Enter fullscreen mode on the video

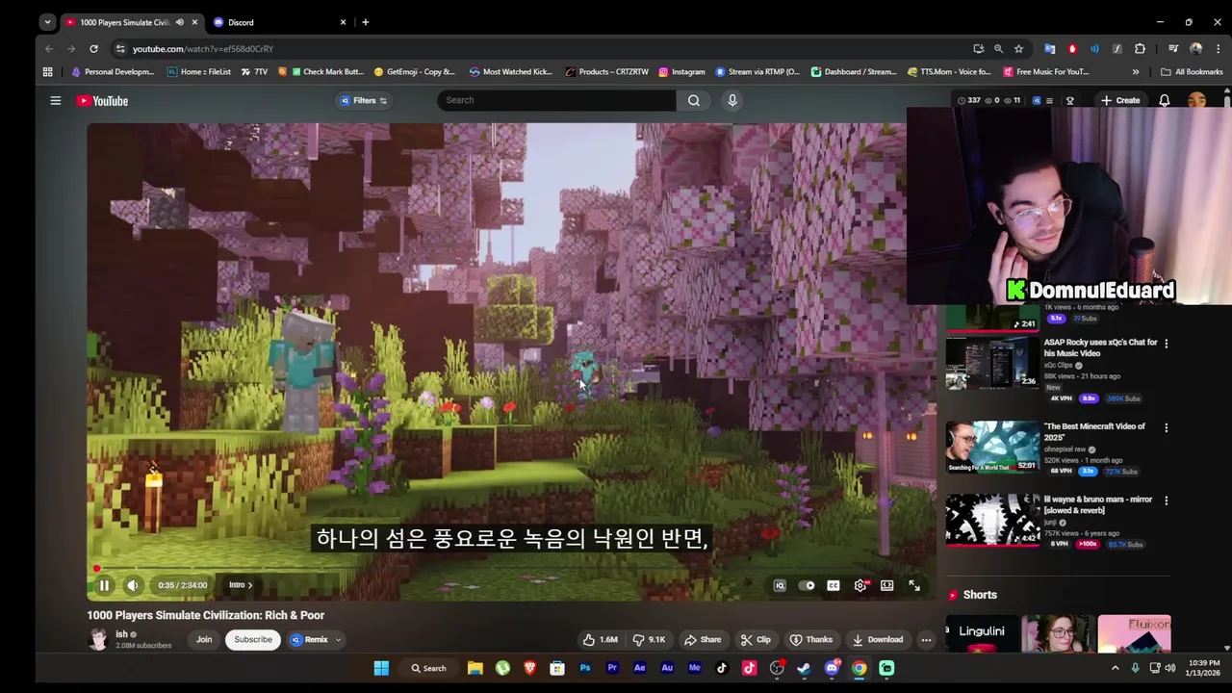914,585
